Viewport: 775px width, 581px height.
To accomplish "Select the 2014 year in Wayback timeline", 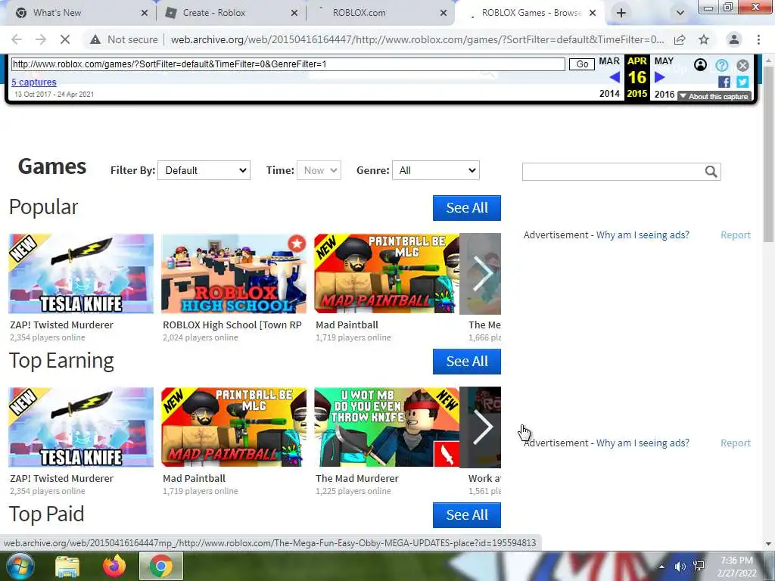I will tap(609, 94).
